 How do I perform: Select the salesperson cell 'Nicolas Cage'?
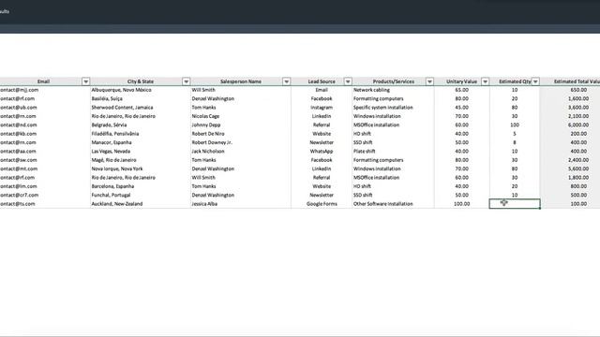[x=241, y=116]
